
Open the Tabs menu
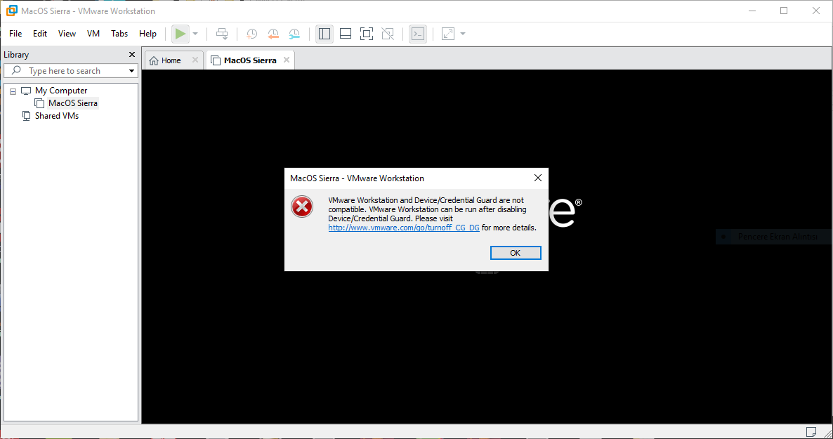pyautogui.click(x=119, y=34)
